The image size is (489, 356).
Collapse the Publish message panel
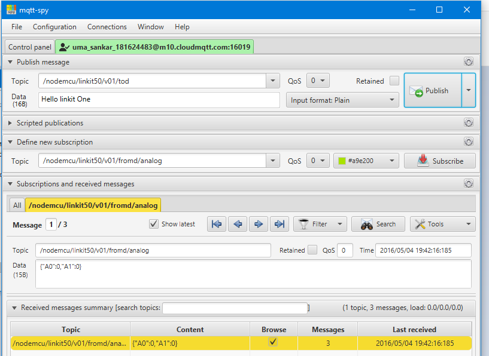click(x=10, y=62)
